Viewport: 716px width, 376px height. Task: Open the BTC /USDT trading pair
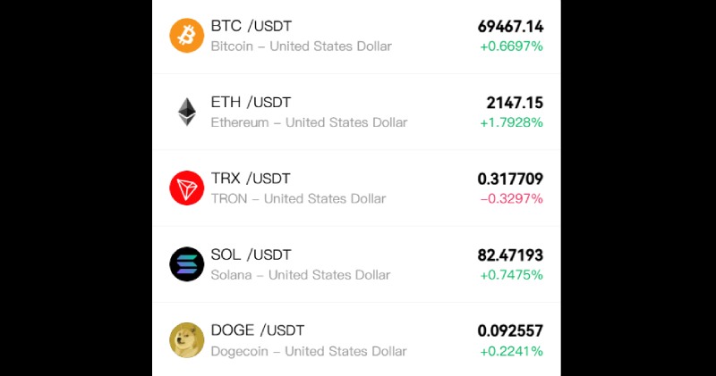point(251,26)
